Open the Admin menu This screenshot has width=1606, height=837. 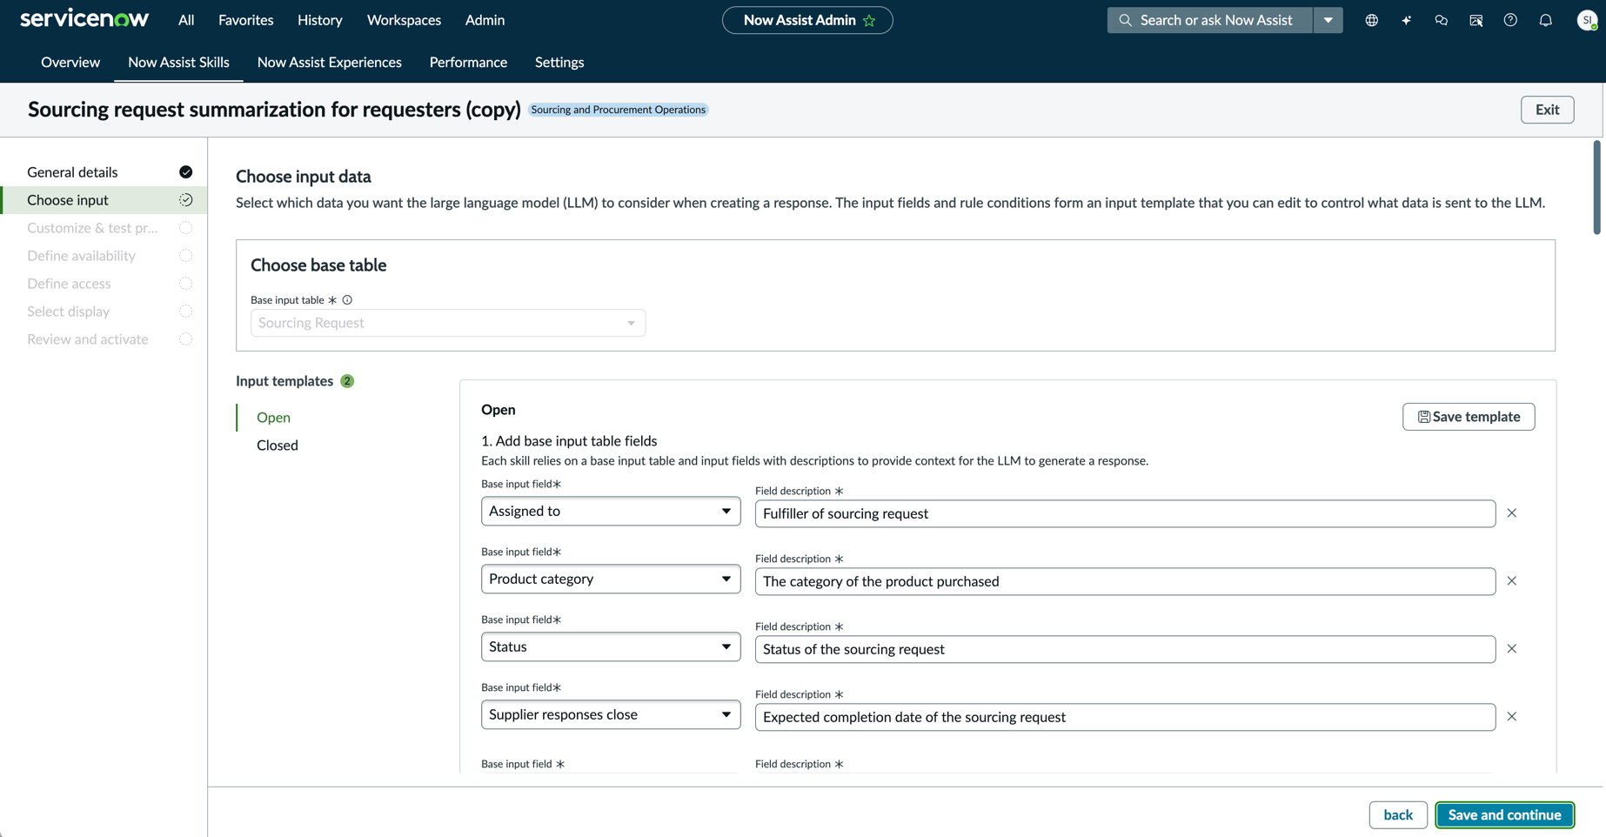tap(485, 20)
